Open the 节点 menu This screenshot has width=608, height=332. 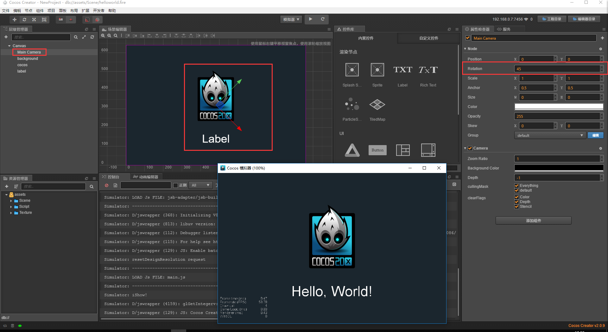[28, 11]
